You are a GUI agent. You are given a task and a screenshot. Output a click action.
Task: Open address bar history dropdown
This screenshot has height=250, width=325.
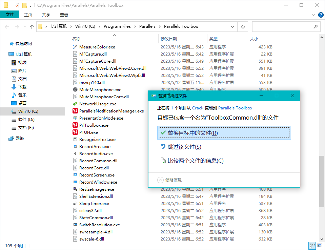tap(232, 26)
